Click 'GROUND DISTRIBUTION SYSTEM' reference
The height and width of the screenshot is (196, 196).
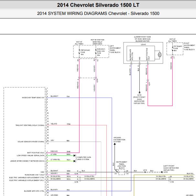(x=119, y=140)
